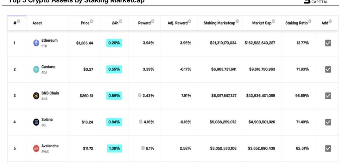
Task: Click the Avalanche coin logo icon
Action: coord(36,148)
